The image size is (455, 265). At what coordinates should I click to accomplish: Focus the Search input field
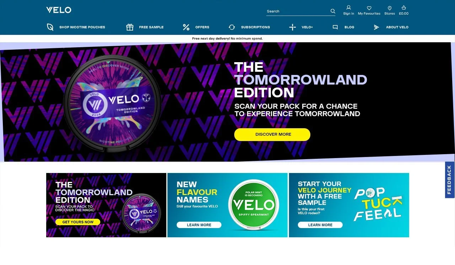click(298, 11)
